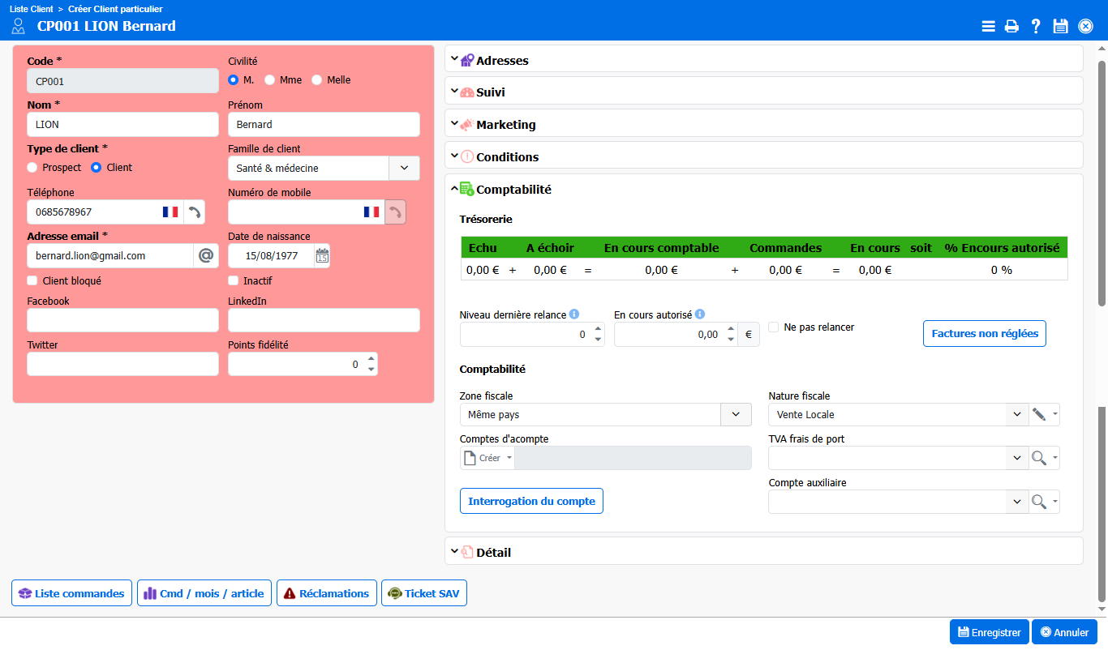Click the pencil icon next to Nature fiscale
The width and height of the screenshot is (1108, 650).
point(1038,414)
